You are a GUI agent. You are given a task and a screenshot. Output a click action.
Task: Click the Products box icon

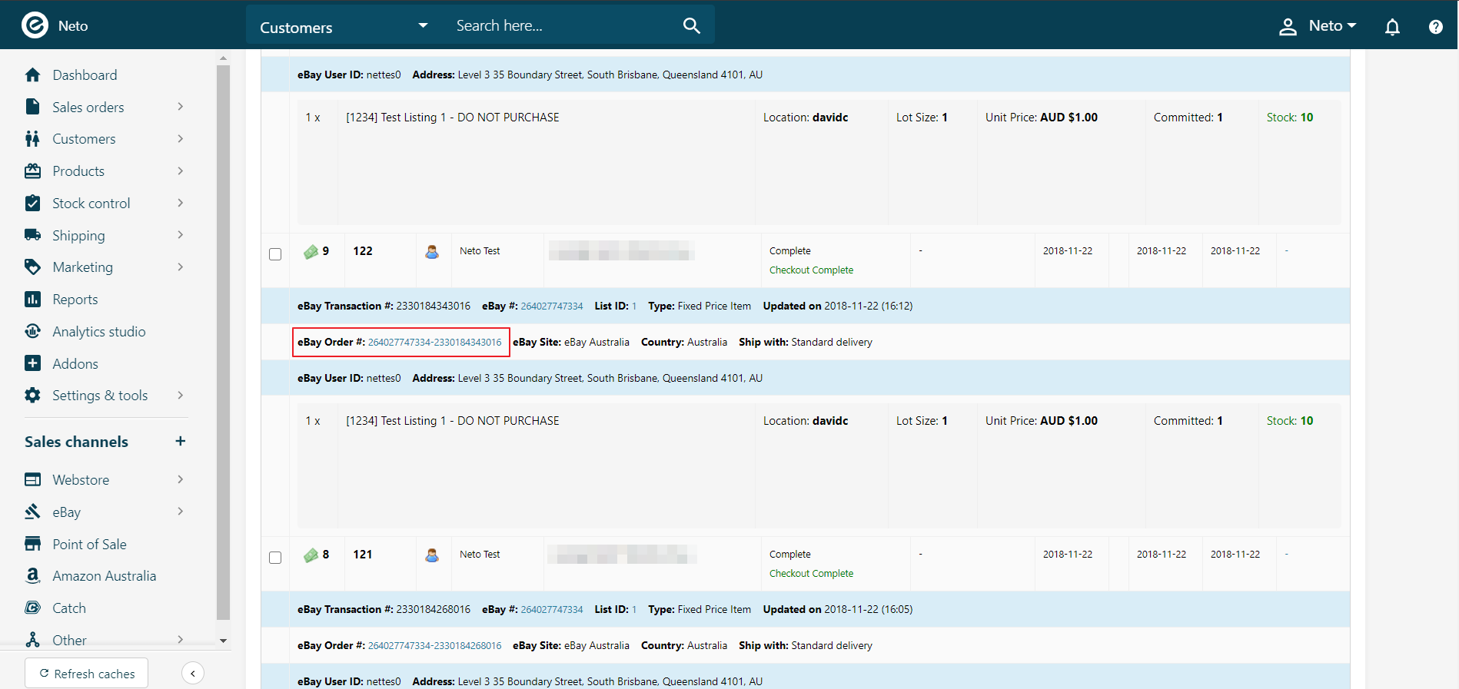pyautogui.click(x=32, y=171)
